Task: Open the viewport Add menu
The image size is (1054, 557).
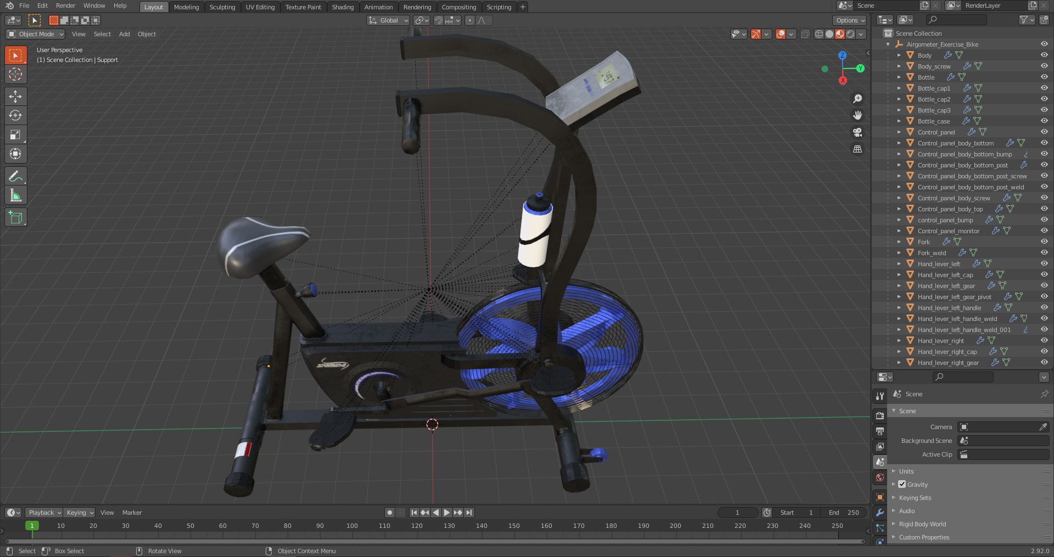Action: click(125, 34)
